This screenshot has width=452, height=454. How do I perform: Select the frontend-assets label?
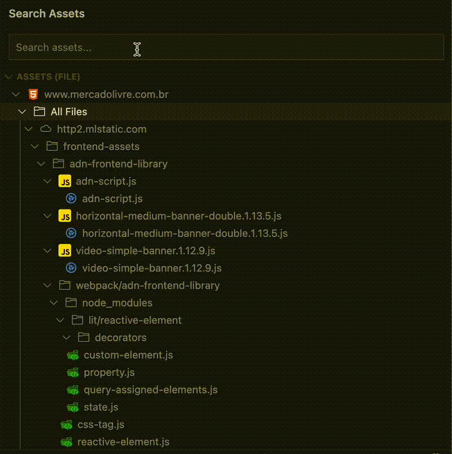coord(101,146)
